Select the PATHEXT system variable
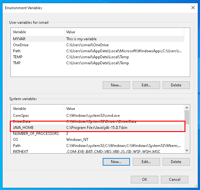200x190 pixels. tap(98, 151)
